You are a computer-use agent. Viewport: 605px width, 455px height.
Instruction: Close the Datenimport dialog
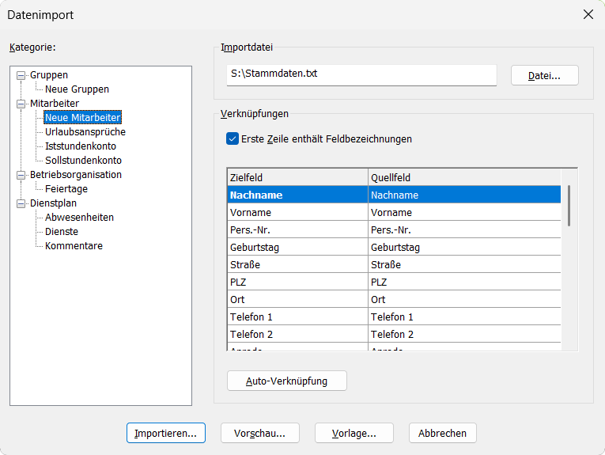click(x=588, y=15)
